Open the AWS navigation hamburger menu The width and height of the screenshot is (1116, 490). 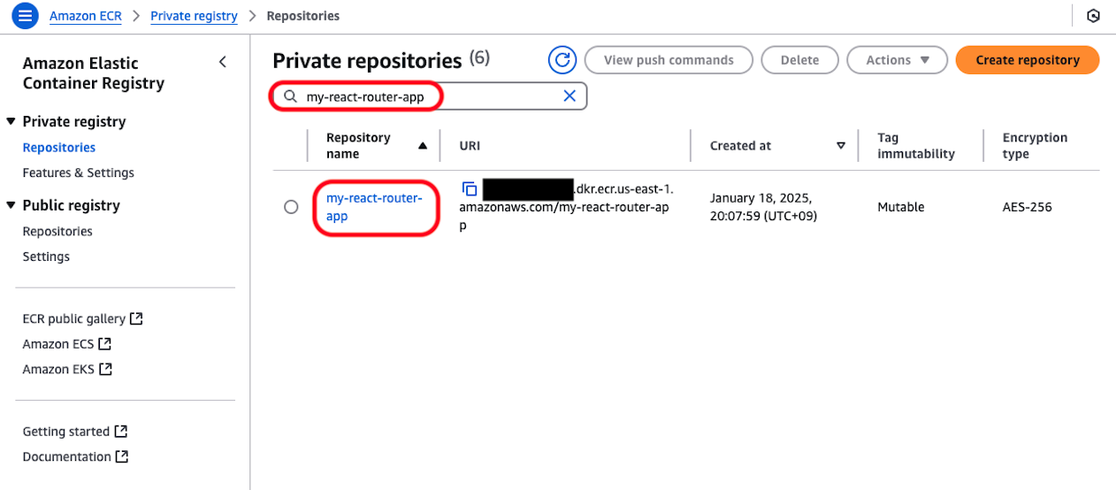(26, 15)
